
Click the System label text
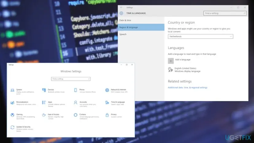pyautogui.click(x=19, y=90)
